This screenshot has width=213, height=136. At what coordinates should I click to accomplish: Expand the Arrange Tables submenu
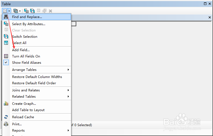coord(37,70)
